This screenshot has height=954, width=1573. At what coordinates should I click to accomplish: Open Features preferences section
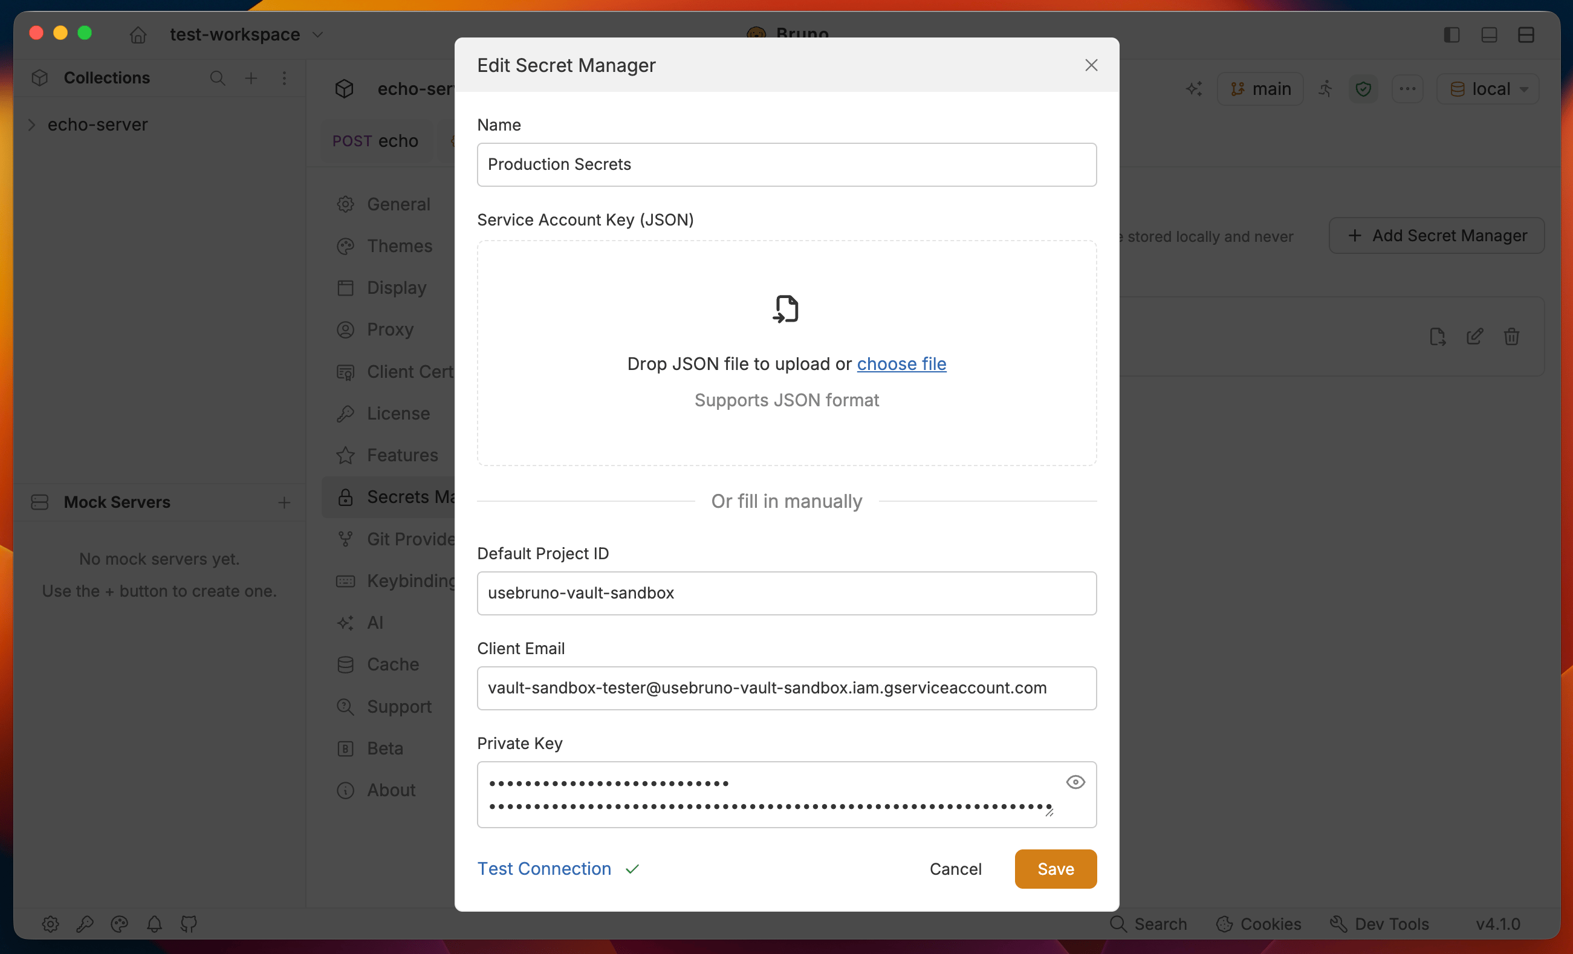click(x=388, y=455)
